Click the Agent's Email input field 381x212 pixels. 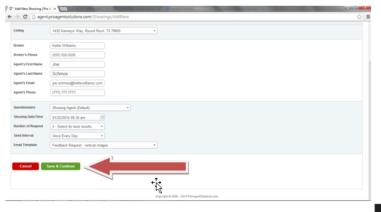[x=77, y=83]
